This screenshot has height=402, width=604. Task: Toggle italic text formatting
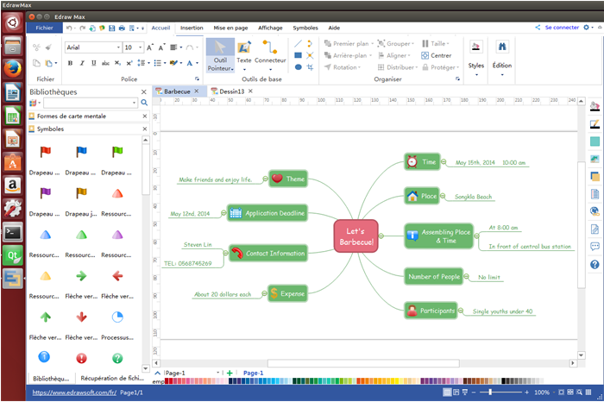[x=82, y=63]
